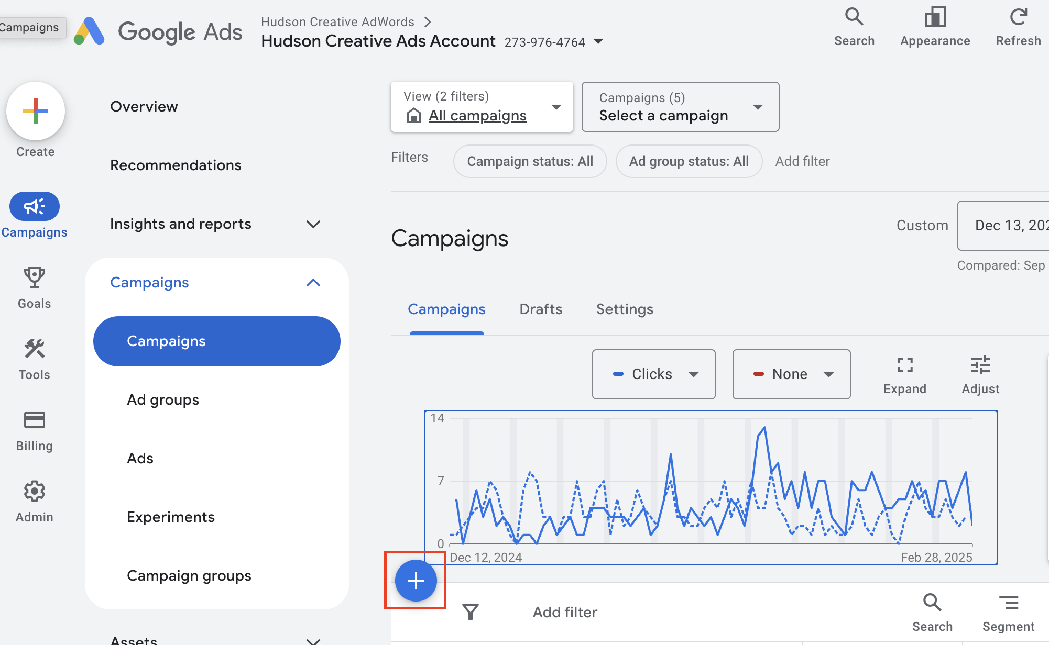Click the blue Clicks color indicator
Screen dimensions: 1049x645
tap(618, 374)
